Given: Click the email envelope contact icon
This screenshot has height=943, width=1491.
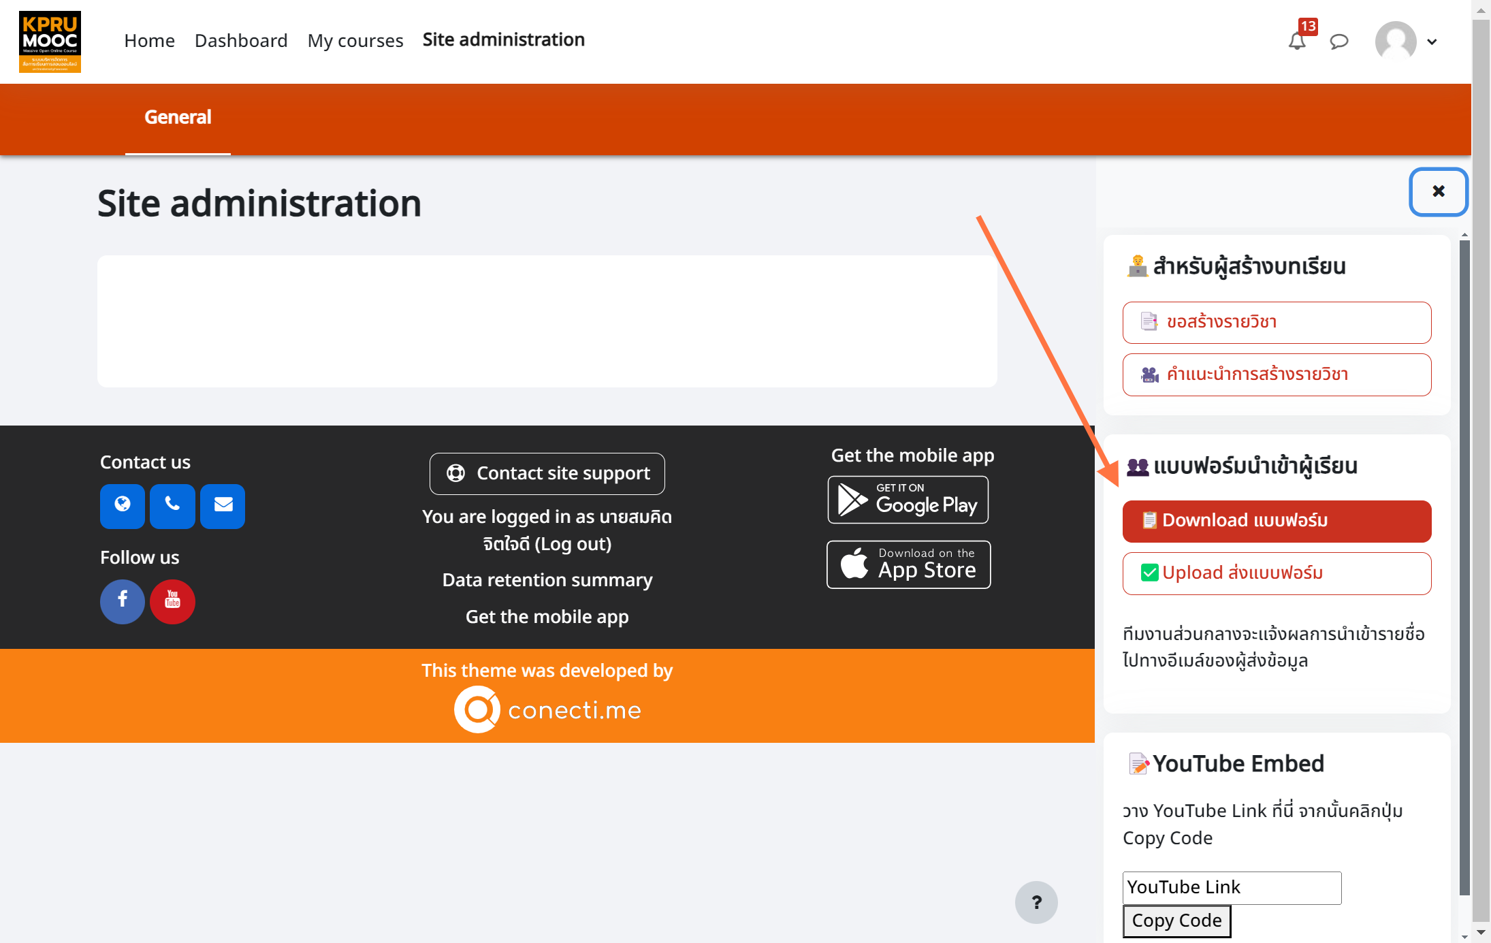Looking at the screenshot, I should 223,506.
